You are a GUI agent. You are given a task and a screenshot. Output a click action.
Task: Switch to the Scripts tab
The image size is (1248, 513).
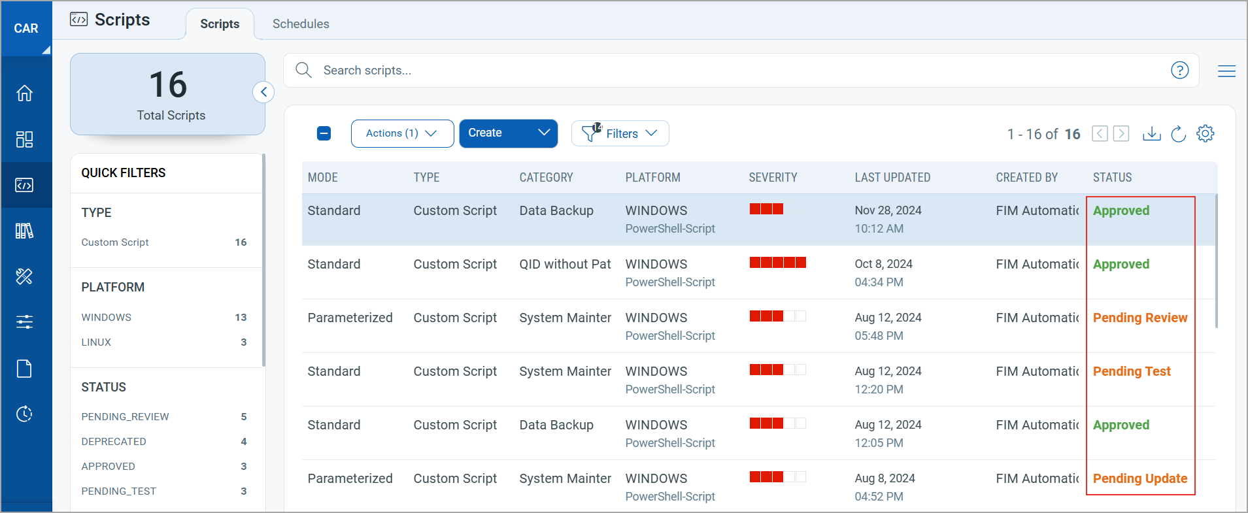[x=220, y=24]
